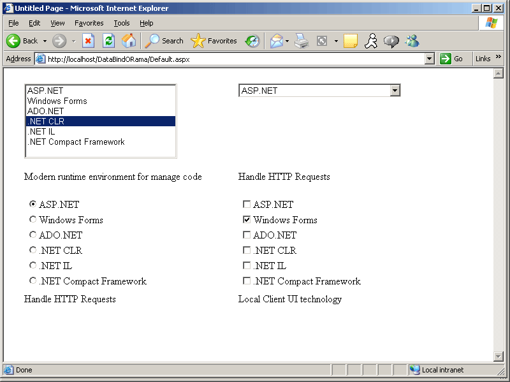Image resolution: width=510 pixels, height=382 pixels.
Task: Select the Windows Forms radio button
Action: click(x=33, y=219)
